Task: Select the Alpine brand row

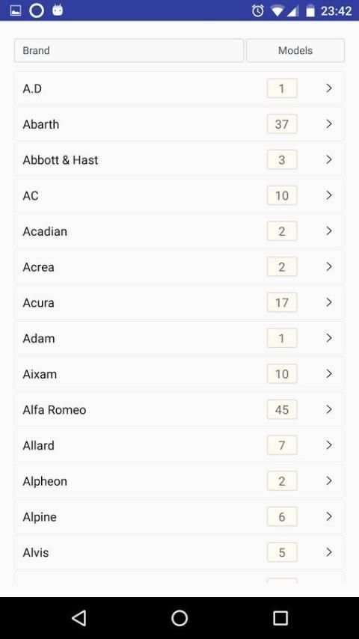Action: point(179,517)
